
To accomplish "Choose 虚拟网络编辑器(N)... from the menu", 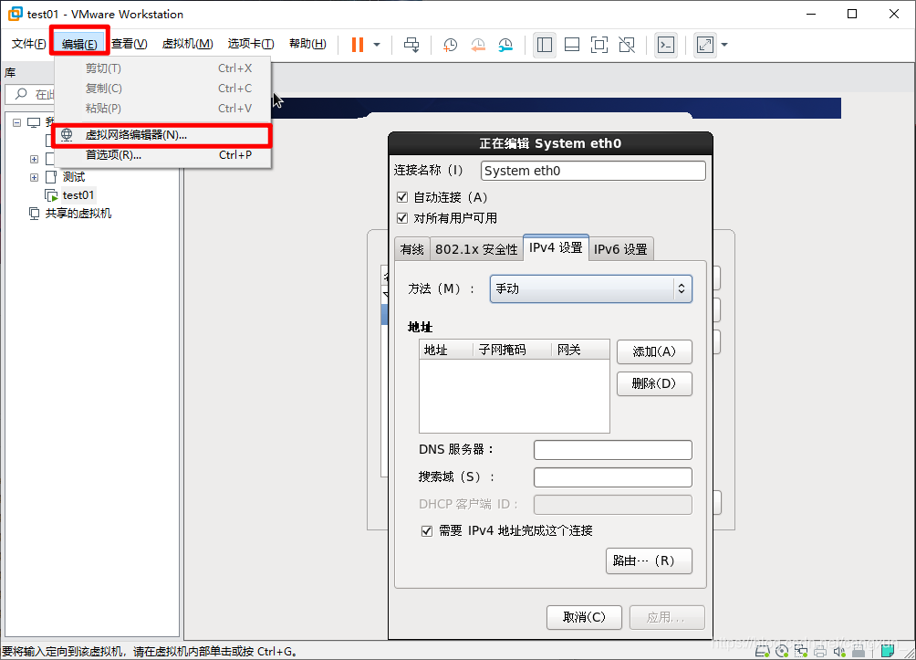I will pyautogui.click(x=162, y=135).
